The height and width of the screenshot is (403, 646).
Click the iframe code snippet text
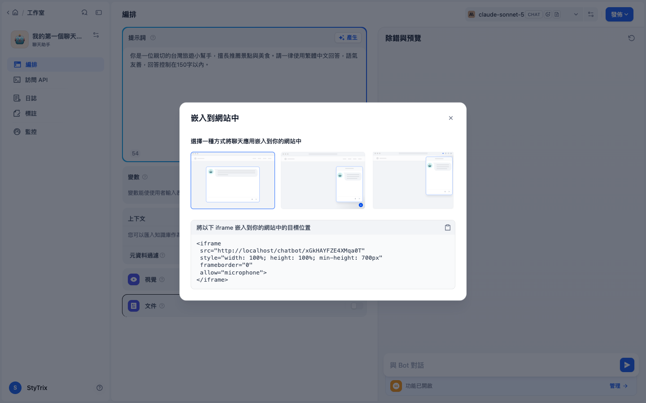point(289,262)
